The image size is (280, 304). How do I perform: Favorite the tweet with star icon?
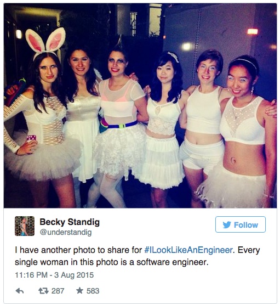coord(79,291)
